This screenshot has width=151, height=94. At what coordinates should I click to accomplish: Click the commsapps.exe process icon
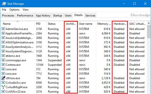(3, 60)
